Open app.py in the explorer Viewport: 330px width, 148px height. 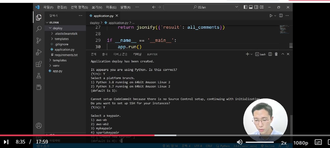(65, 71)
